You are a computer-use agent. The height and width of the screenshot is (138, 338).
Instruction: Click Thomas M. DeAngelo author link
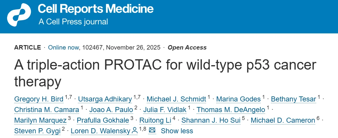click(231, 110)
